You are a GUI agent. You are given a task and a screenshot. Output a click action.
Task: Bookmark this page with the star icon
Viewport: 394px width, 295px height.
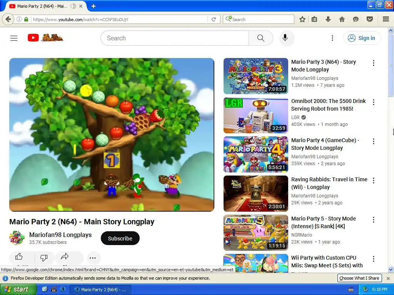tap(302, 19)
